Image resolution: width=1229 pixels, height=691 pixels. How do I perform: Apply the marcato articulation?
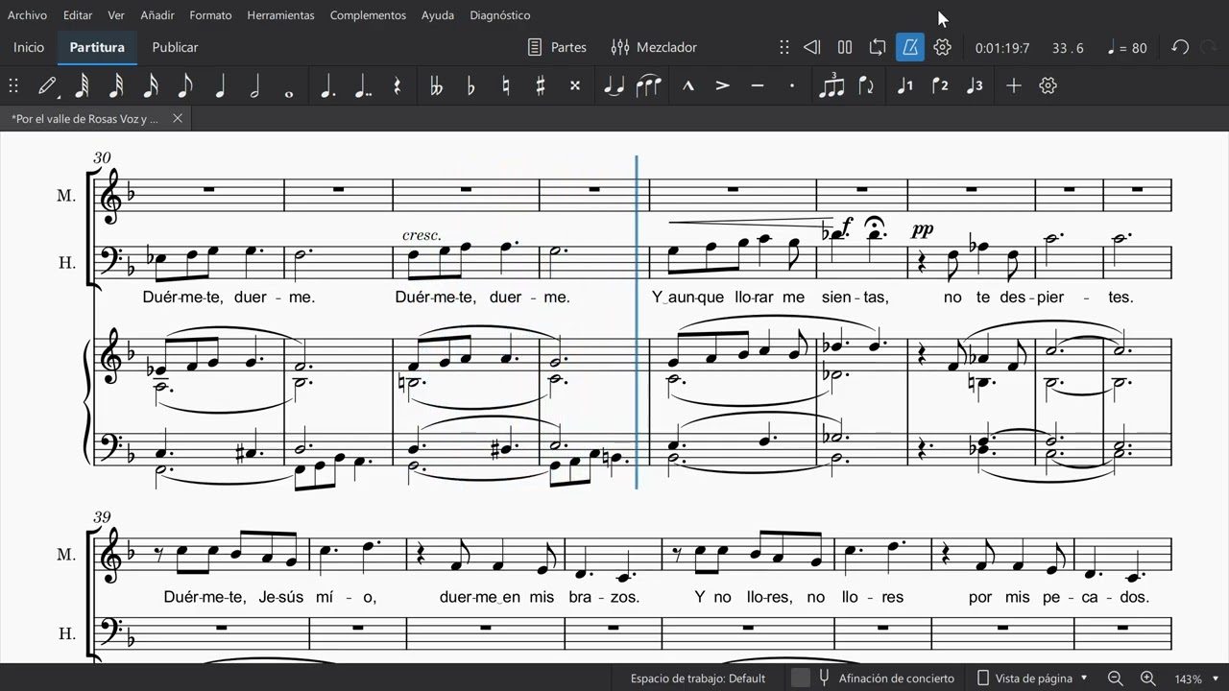point(687,85)
